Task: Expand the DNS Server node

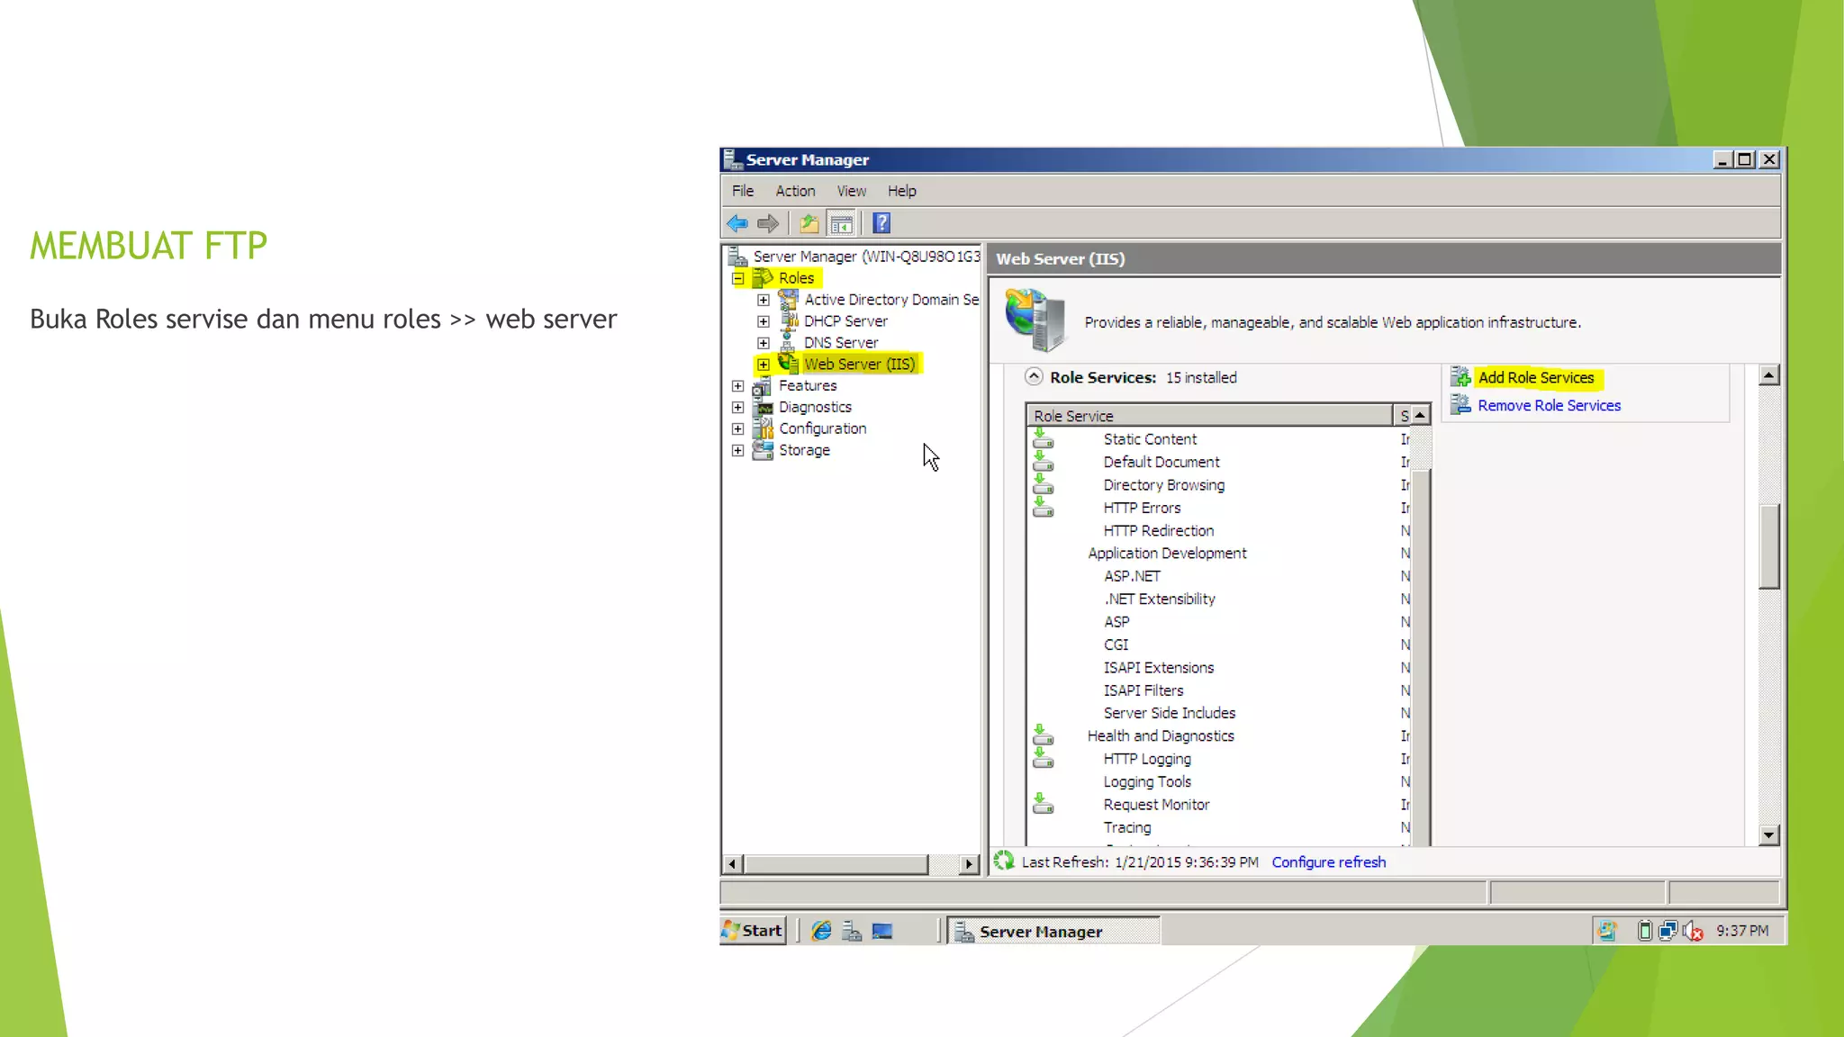Action: click(764, 343)
